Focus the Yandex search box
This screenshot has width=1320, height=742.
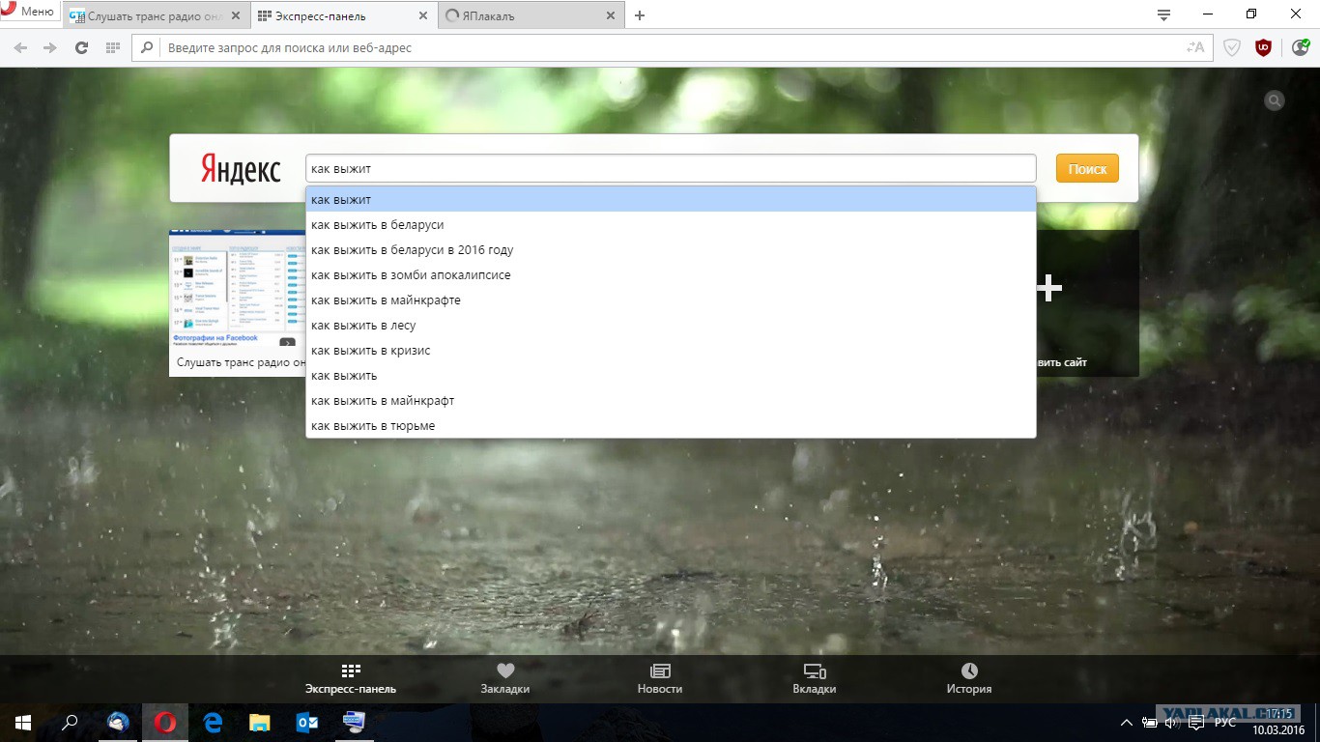[x=671, y=168]
